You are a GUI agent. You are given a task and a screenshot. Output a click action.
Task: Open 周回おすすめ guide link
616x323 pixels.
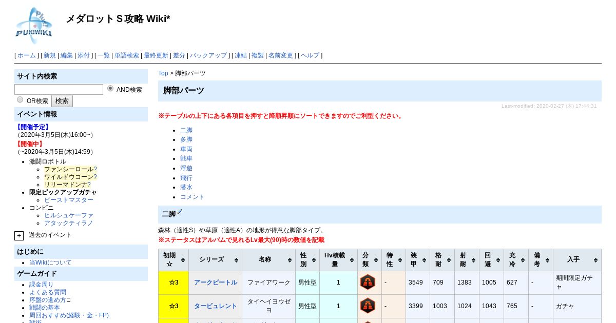(x=69, y=315)
